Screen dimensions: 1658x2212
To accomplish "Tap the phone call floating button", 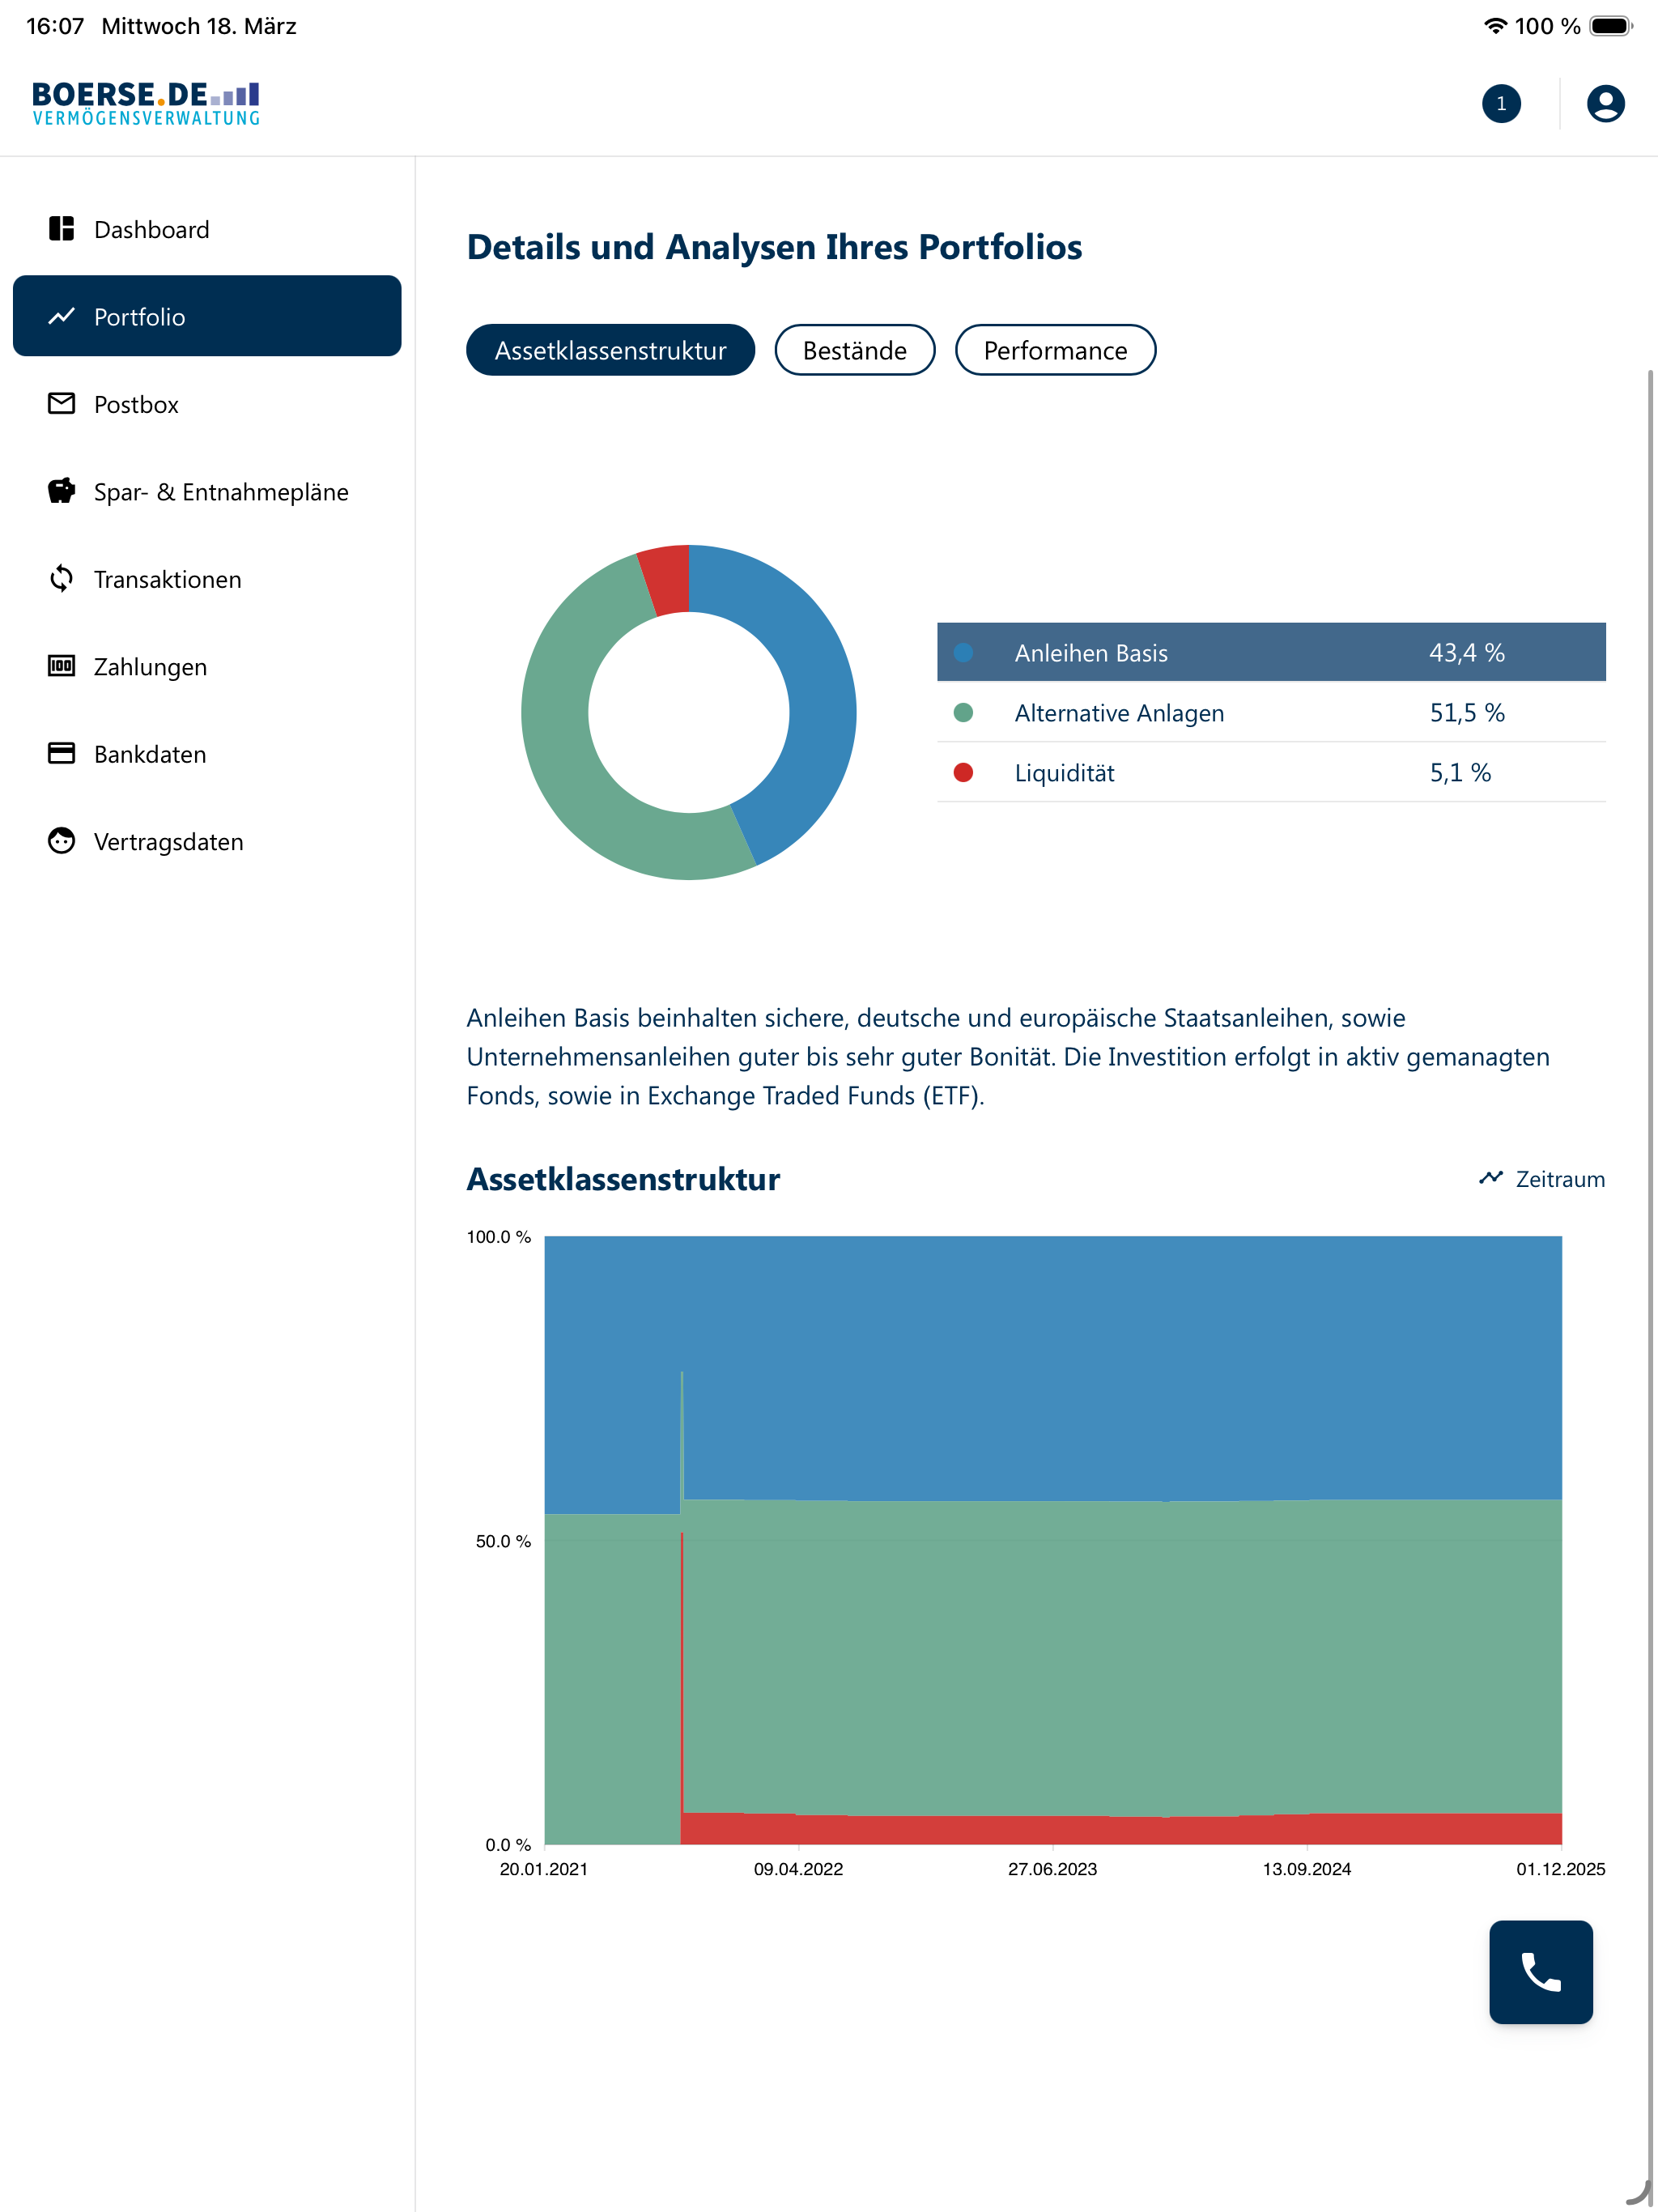I will click(1540, 1972).
